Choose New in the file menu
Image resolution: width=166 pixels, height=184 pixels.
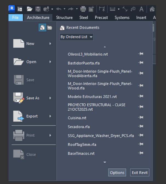pos(32,44)
